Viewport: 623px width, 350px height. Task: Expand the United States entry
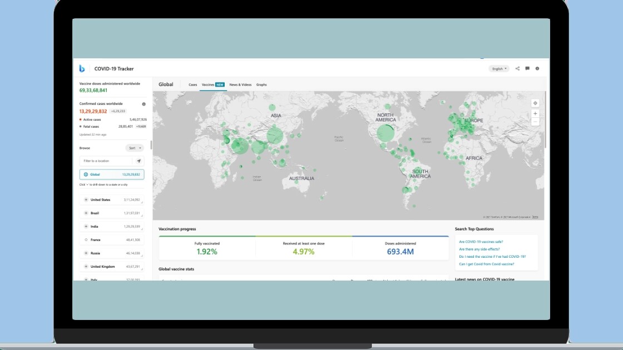[86, 200]
